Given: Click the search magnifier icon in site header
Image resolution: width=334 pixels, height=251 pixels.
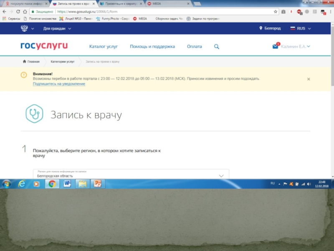Looking at the screenshot, I should coord(216,47).
